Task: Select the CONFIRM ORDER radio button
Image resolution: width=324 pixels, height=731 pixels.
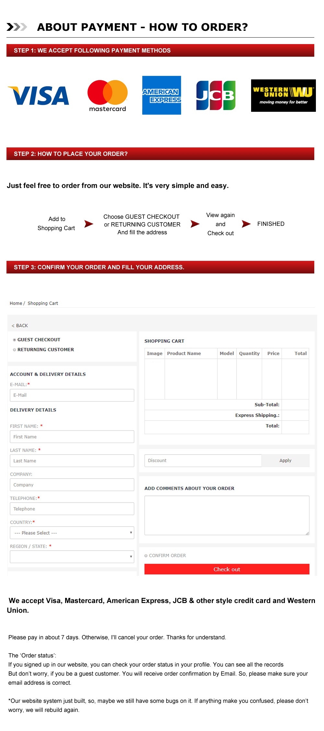Action: point(146,556)
